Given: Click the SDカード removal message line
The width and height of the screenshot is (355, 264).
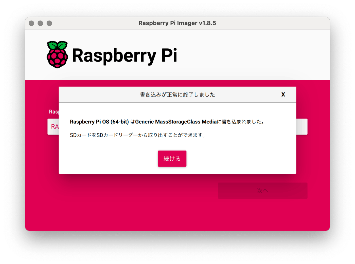Looking at the screenshot, I should tap(138, 135).
